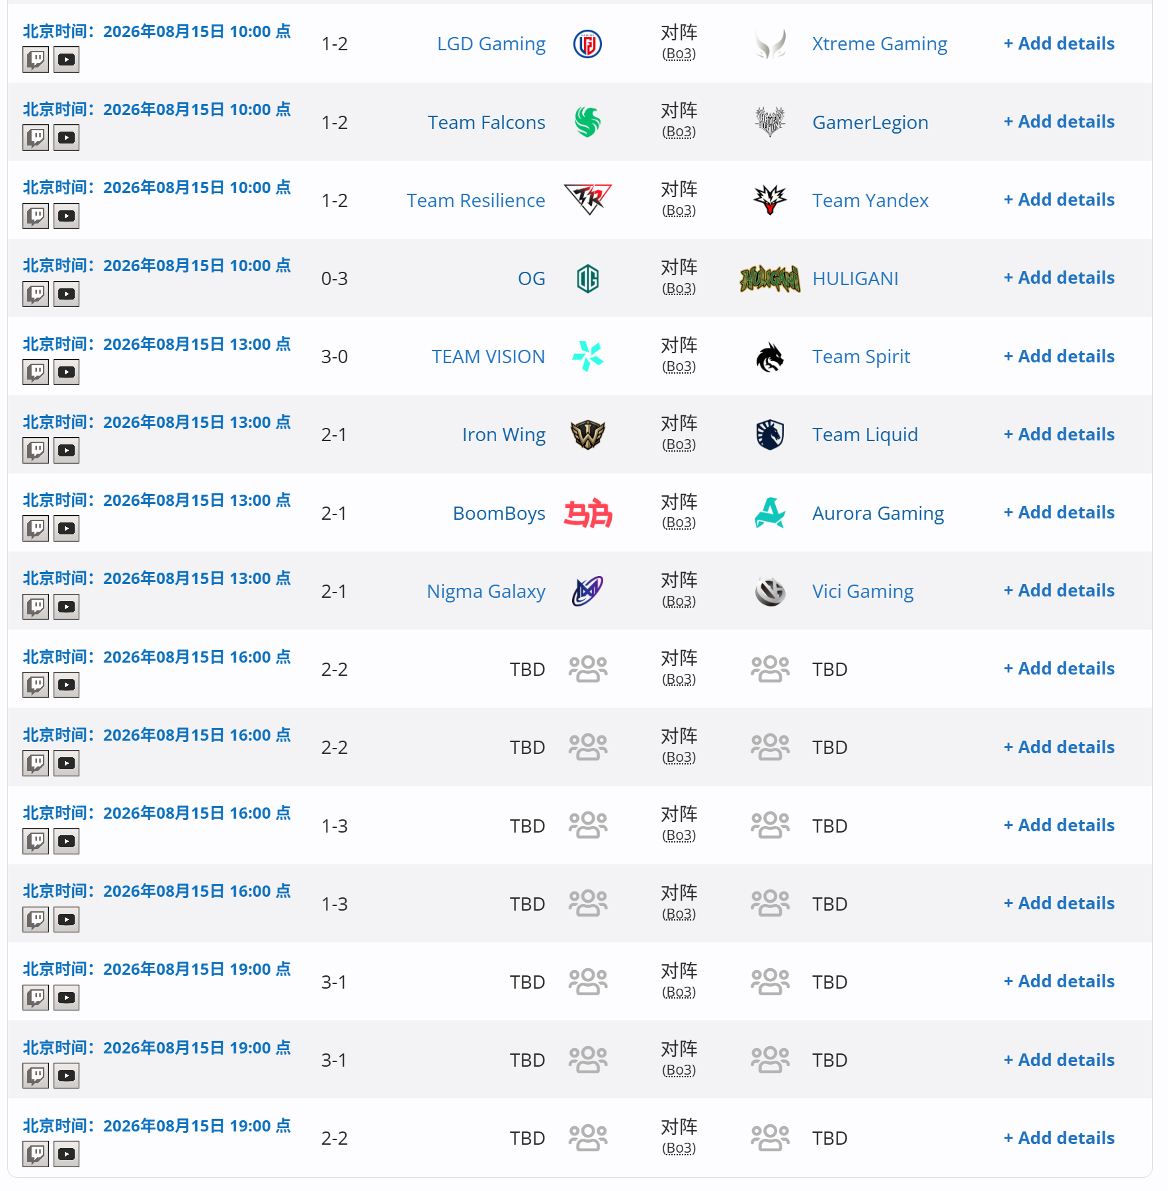Click Bo3 abbreviation in OG match row
1168x1191 pixels.
pos(679,288)
